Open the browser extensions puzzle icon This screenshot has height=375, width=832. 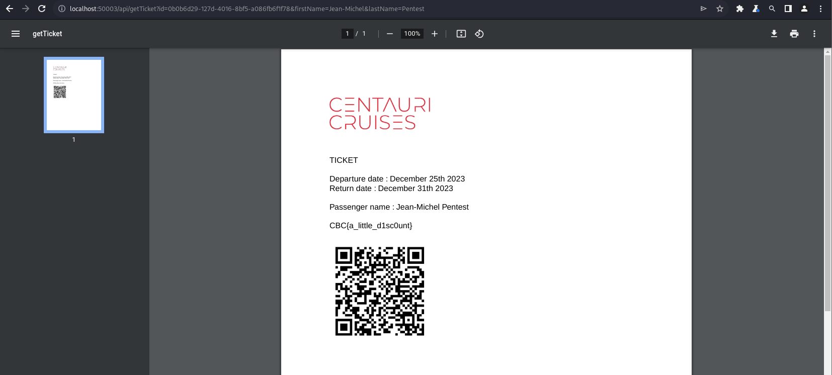[740, 9]
